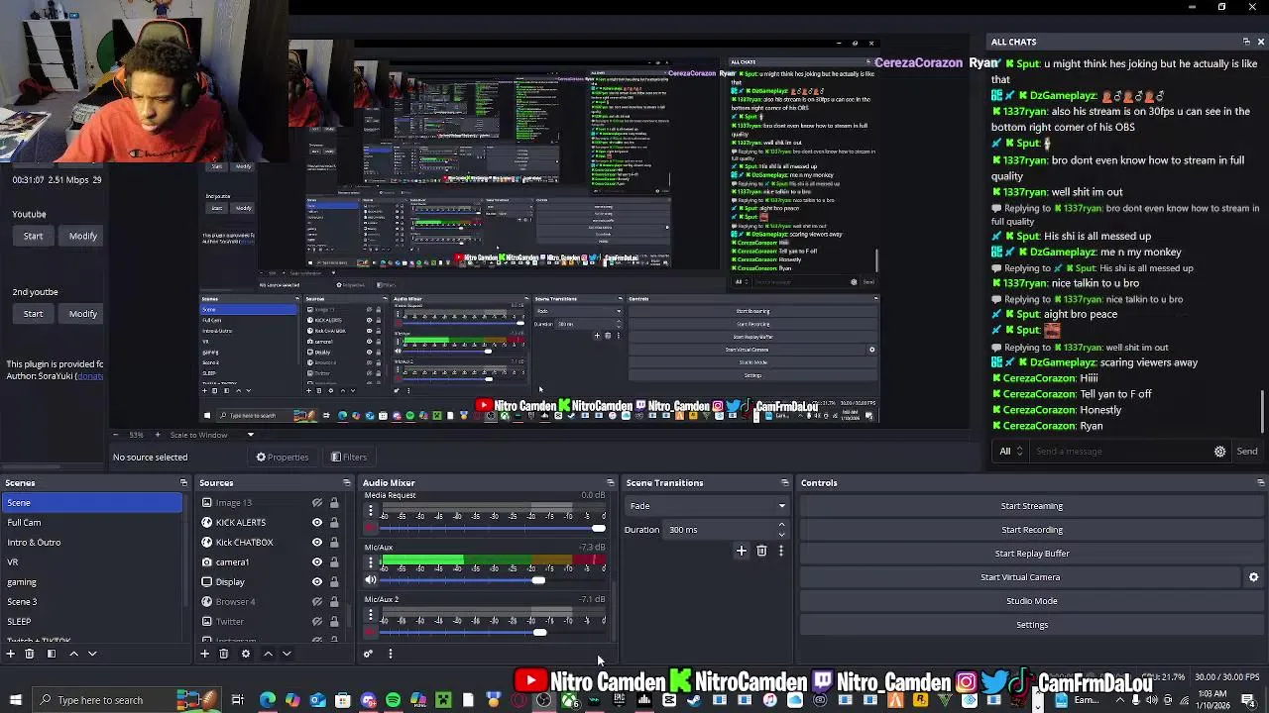Image resolution: width=1269 pixels, height=713 pixels.
Task: Open Microsoft Edge from the taskbar
Action: [x=268, y=700]
